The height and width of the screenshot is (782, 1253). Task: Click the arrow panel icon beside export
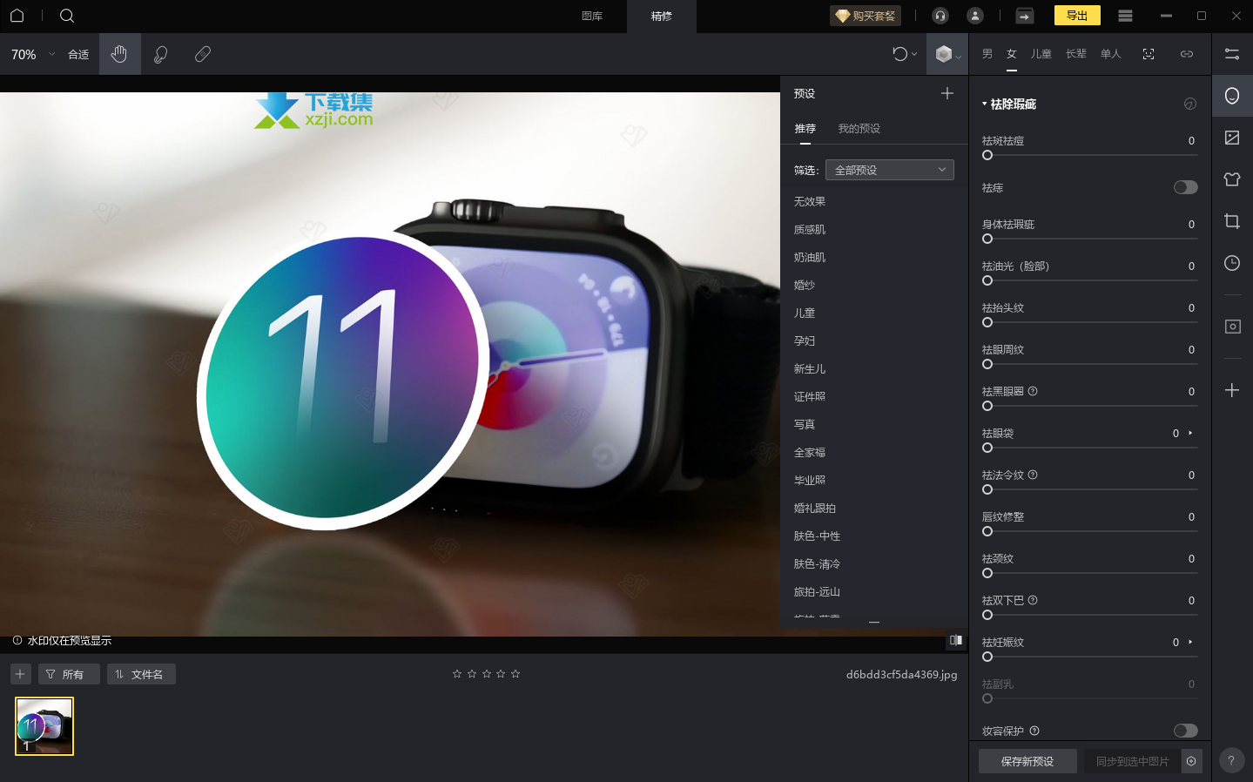click(x=1025, y=16)
